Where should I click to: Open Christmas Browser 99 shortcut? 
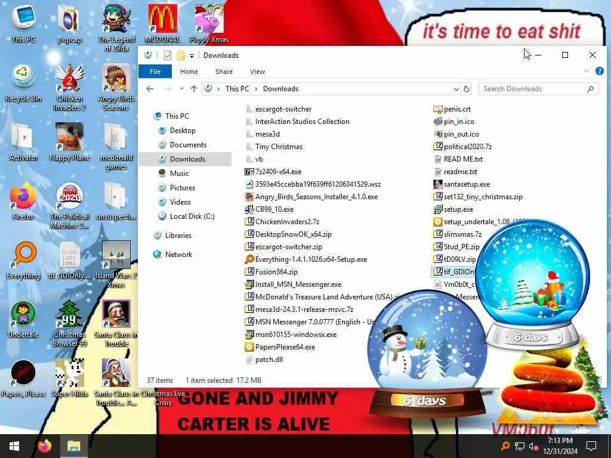(x=69, y=323)
